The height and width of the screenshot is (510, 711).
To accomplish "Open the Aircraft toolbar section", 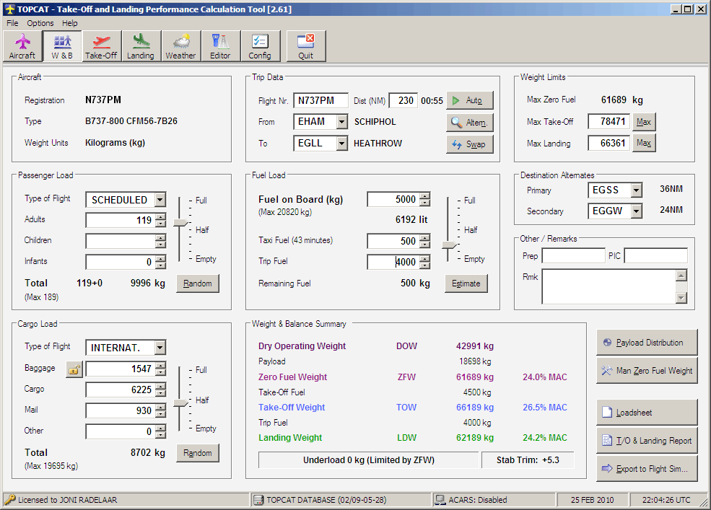I will (x=22, y=46).
